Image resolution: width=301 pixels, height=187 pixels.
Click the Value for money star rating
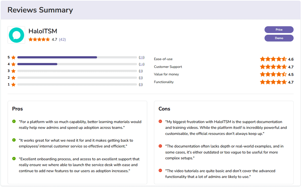click(x=273, y=74)
